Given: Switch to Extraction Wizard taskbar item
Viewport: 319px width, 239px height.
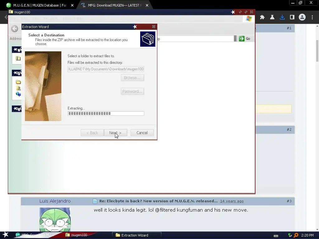Looking at the screenshot, I should [137, 235].
